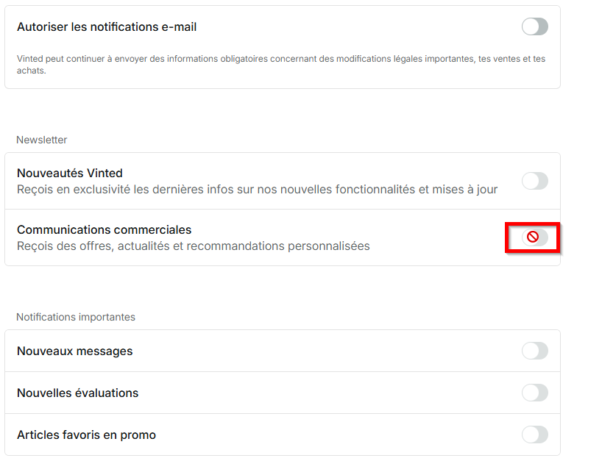Viewport: 602px width, 472px height.
Task: Click the "Nouvelles évaluations" label
Action: (78, 393)
